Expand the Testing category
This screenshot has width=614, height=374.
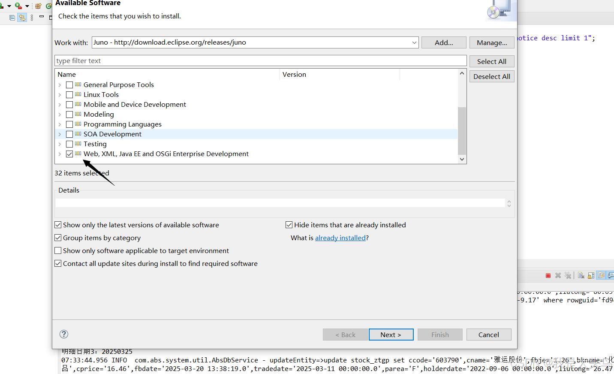(x=60, y=144)
